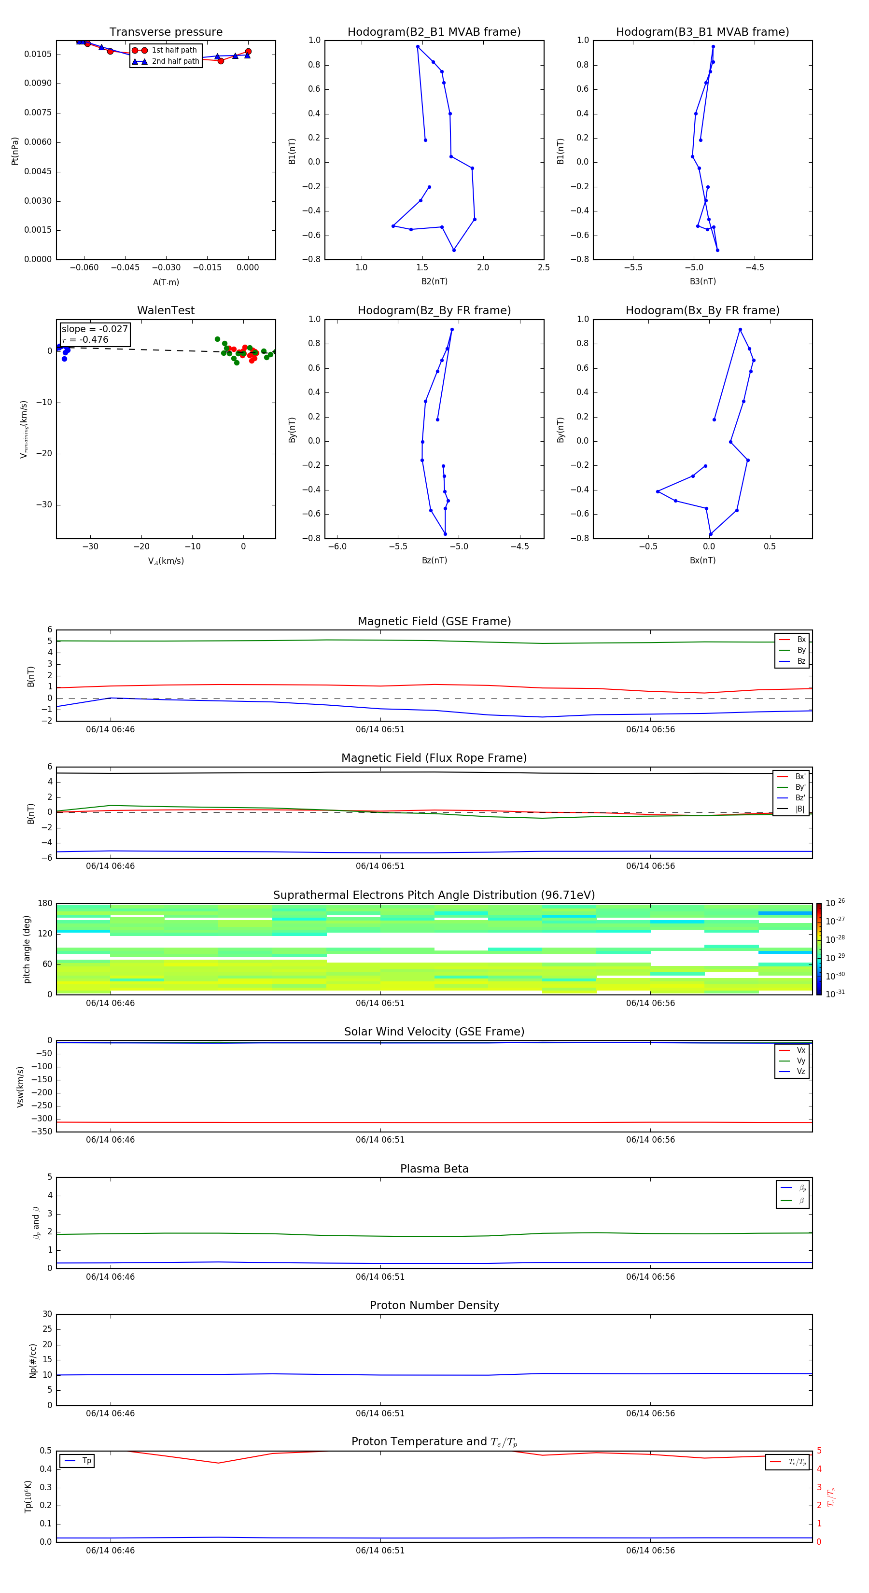The height and width of the screenshot is (1593, 869).
Task: Click the 'B2(nT)' x-axis label
Action: [x=434, y=281]
